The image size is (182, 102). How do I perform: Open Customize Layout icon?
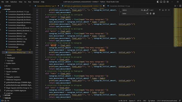[167, 2]
